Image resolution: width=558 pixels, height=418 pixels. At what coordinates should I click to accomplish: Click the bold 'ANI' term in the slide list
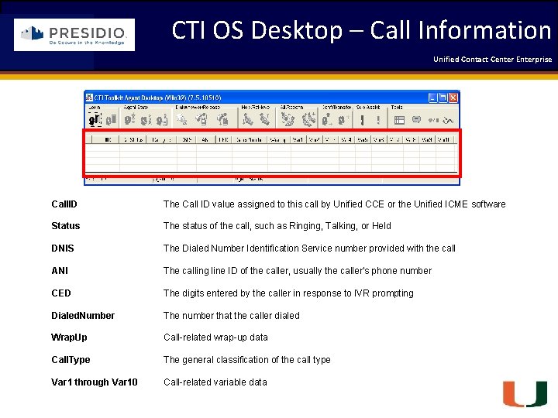click(60, 270)
